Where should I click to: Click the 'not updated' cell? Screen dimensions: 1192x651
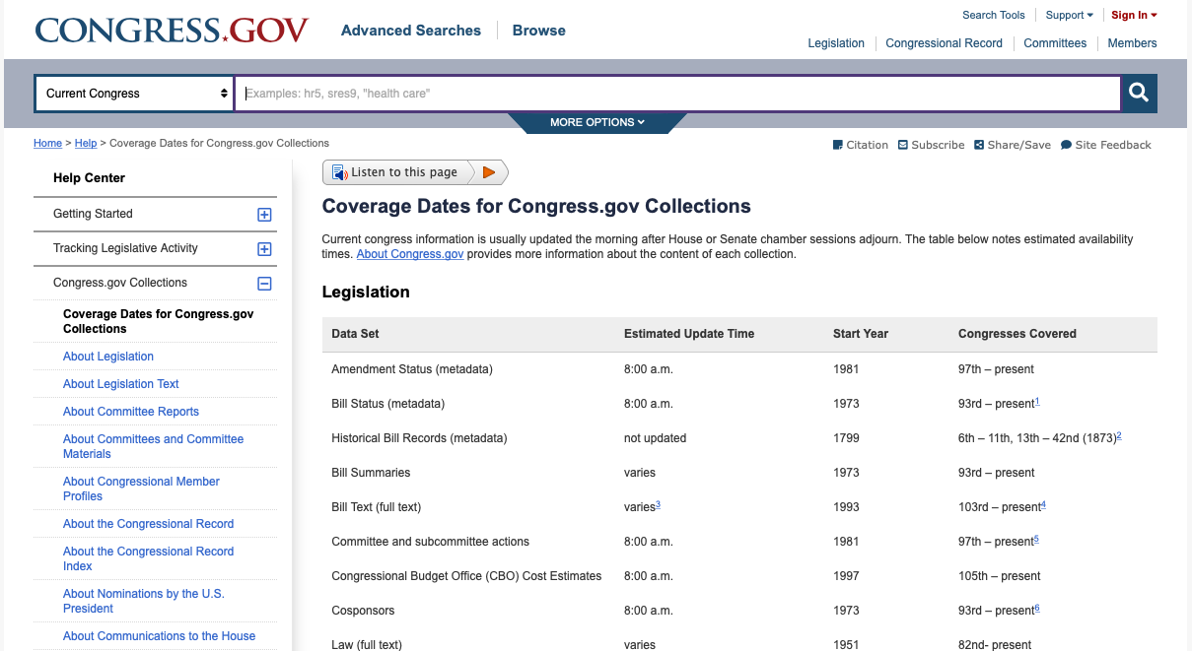[655, 438]
